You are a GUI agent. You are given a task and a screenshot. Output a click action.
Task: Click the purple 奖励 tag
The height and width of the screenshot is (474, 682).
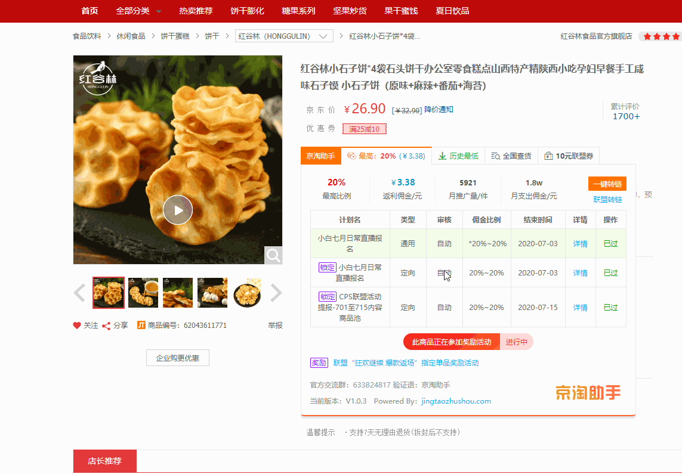[319, 363]
